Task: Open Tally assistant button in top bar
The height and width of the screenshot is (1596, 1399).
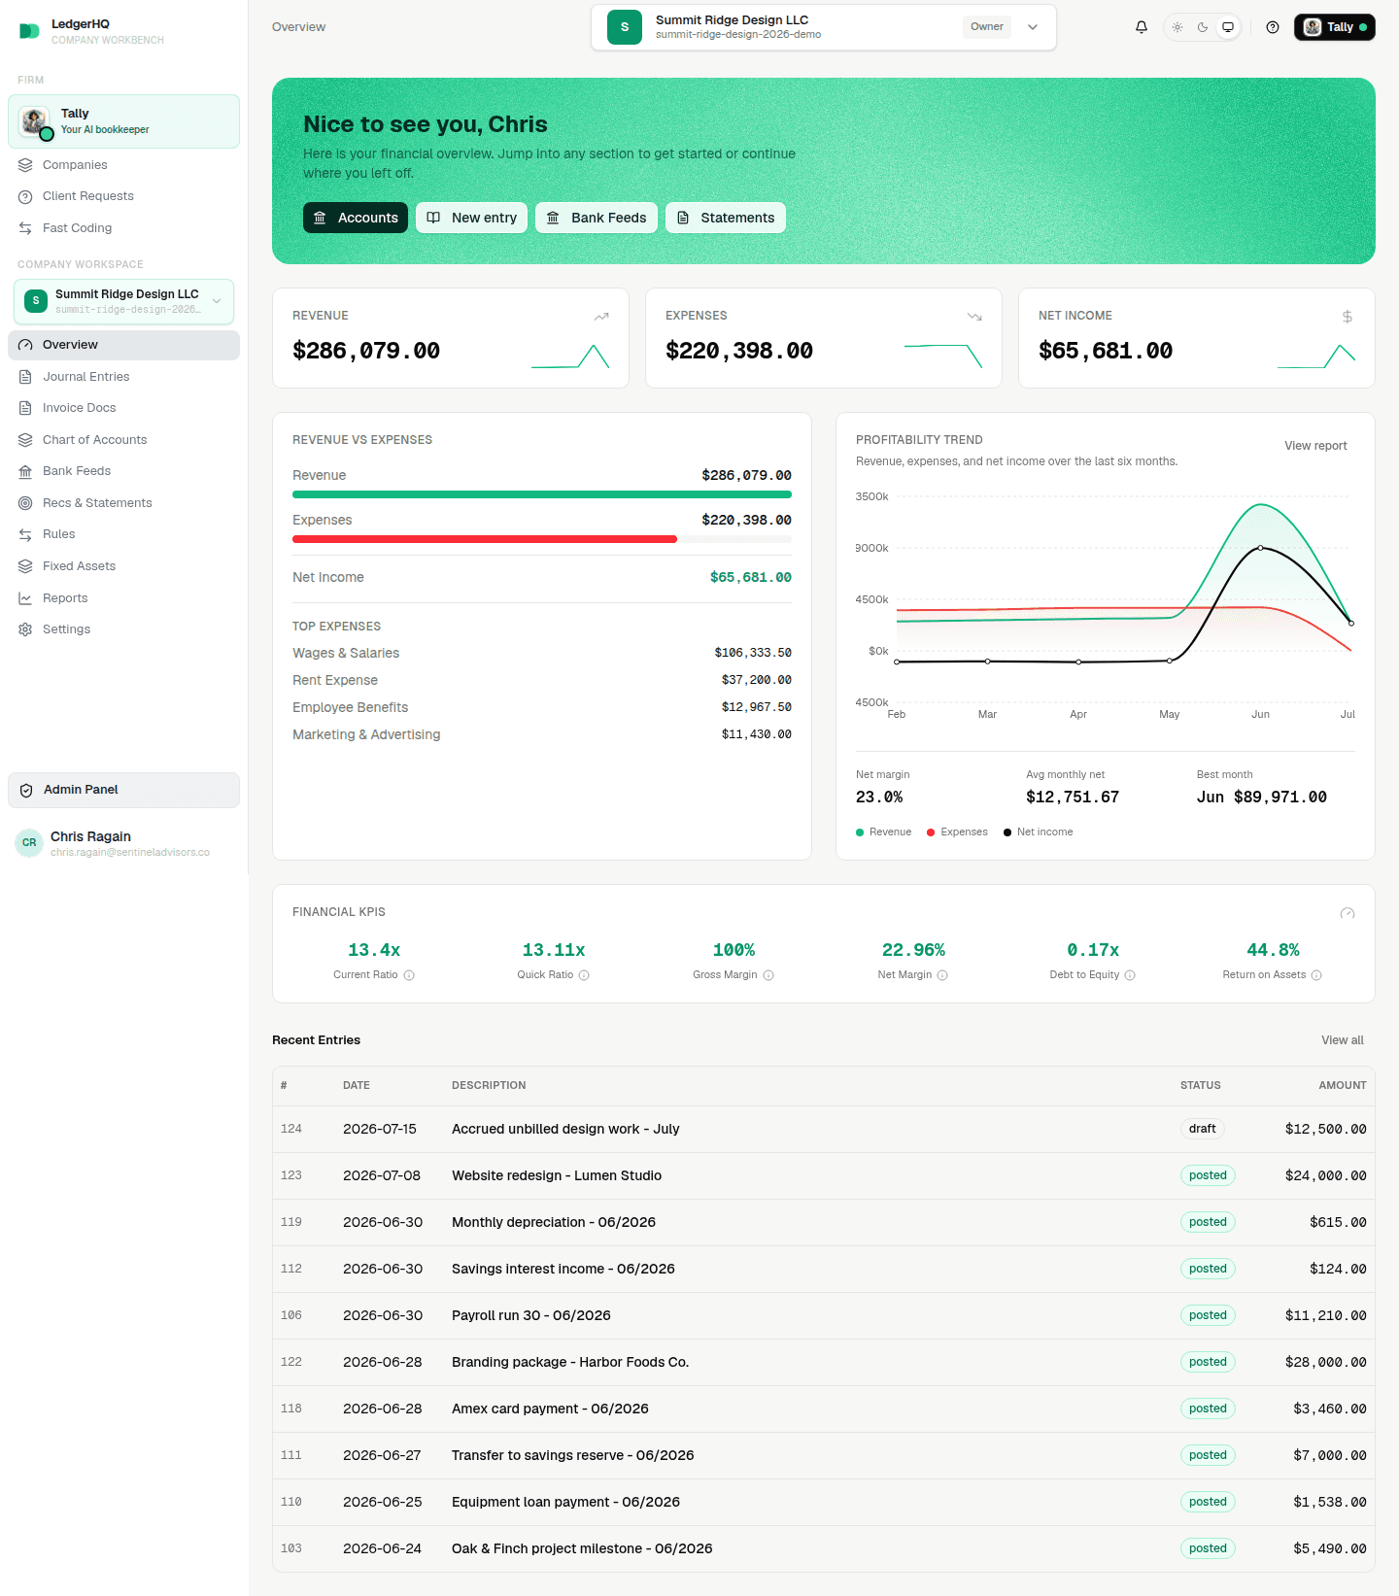Action: [x=1334, y=27]
